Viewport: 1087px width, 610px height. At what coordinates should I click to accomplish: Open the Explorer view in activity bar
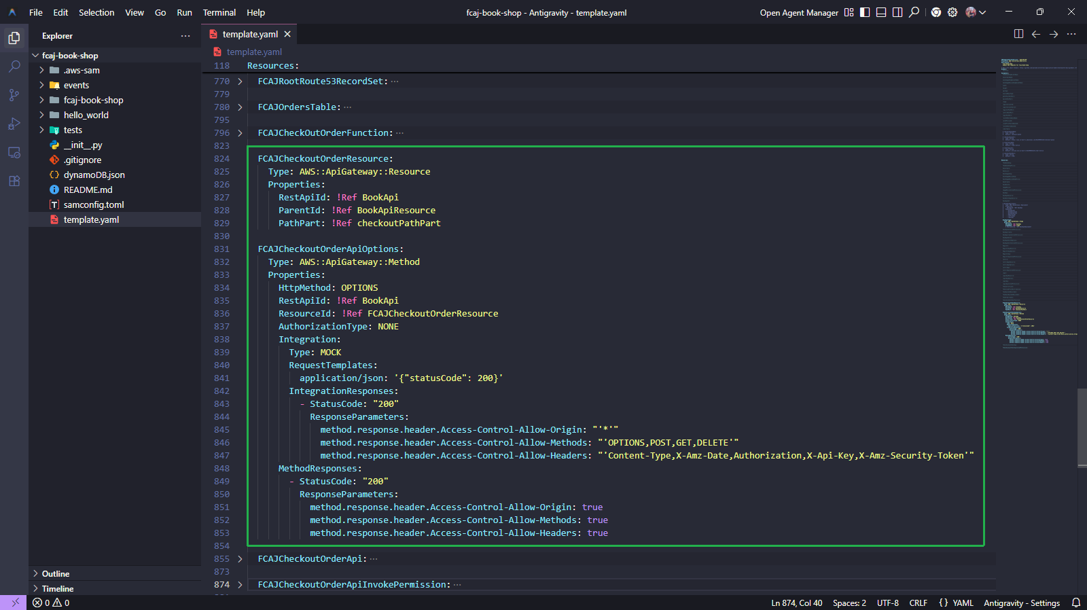coord(14,38)
